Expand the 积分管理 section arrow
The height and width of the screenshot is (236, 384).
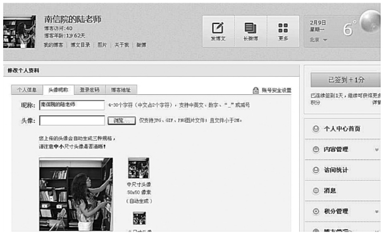[x=376, y=211]
